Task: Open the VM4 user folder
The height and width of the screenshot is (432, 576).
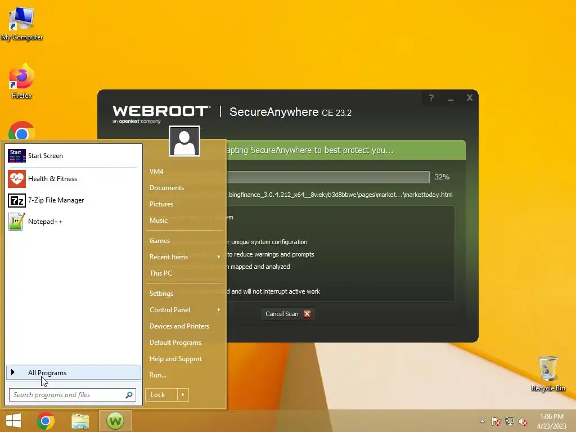Action: tap(156, 171)
